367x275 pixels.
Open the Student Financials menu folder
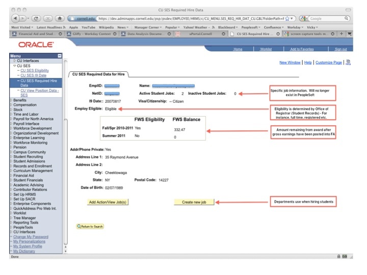(28, 180)
